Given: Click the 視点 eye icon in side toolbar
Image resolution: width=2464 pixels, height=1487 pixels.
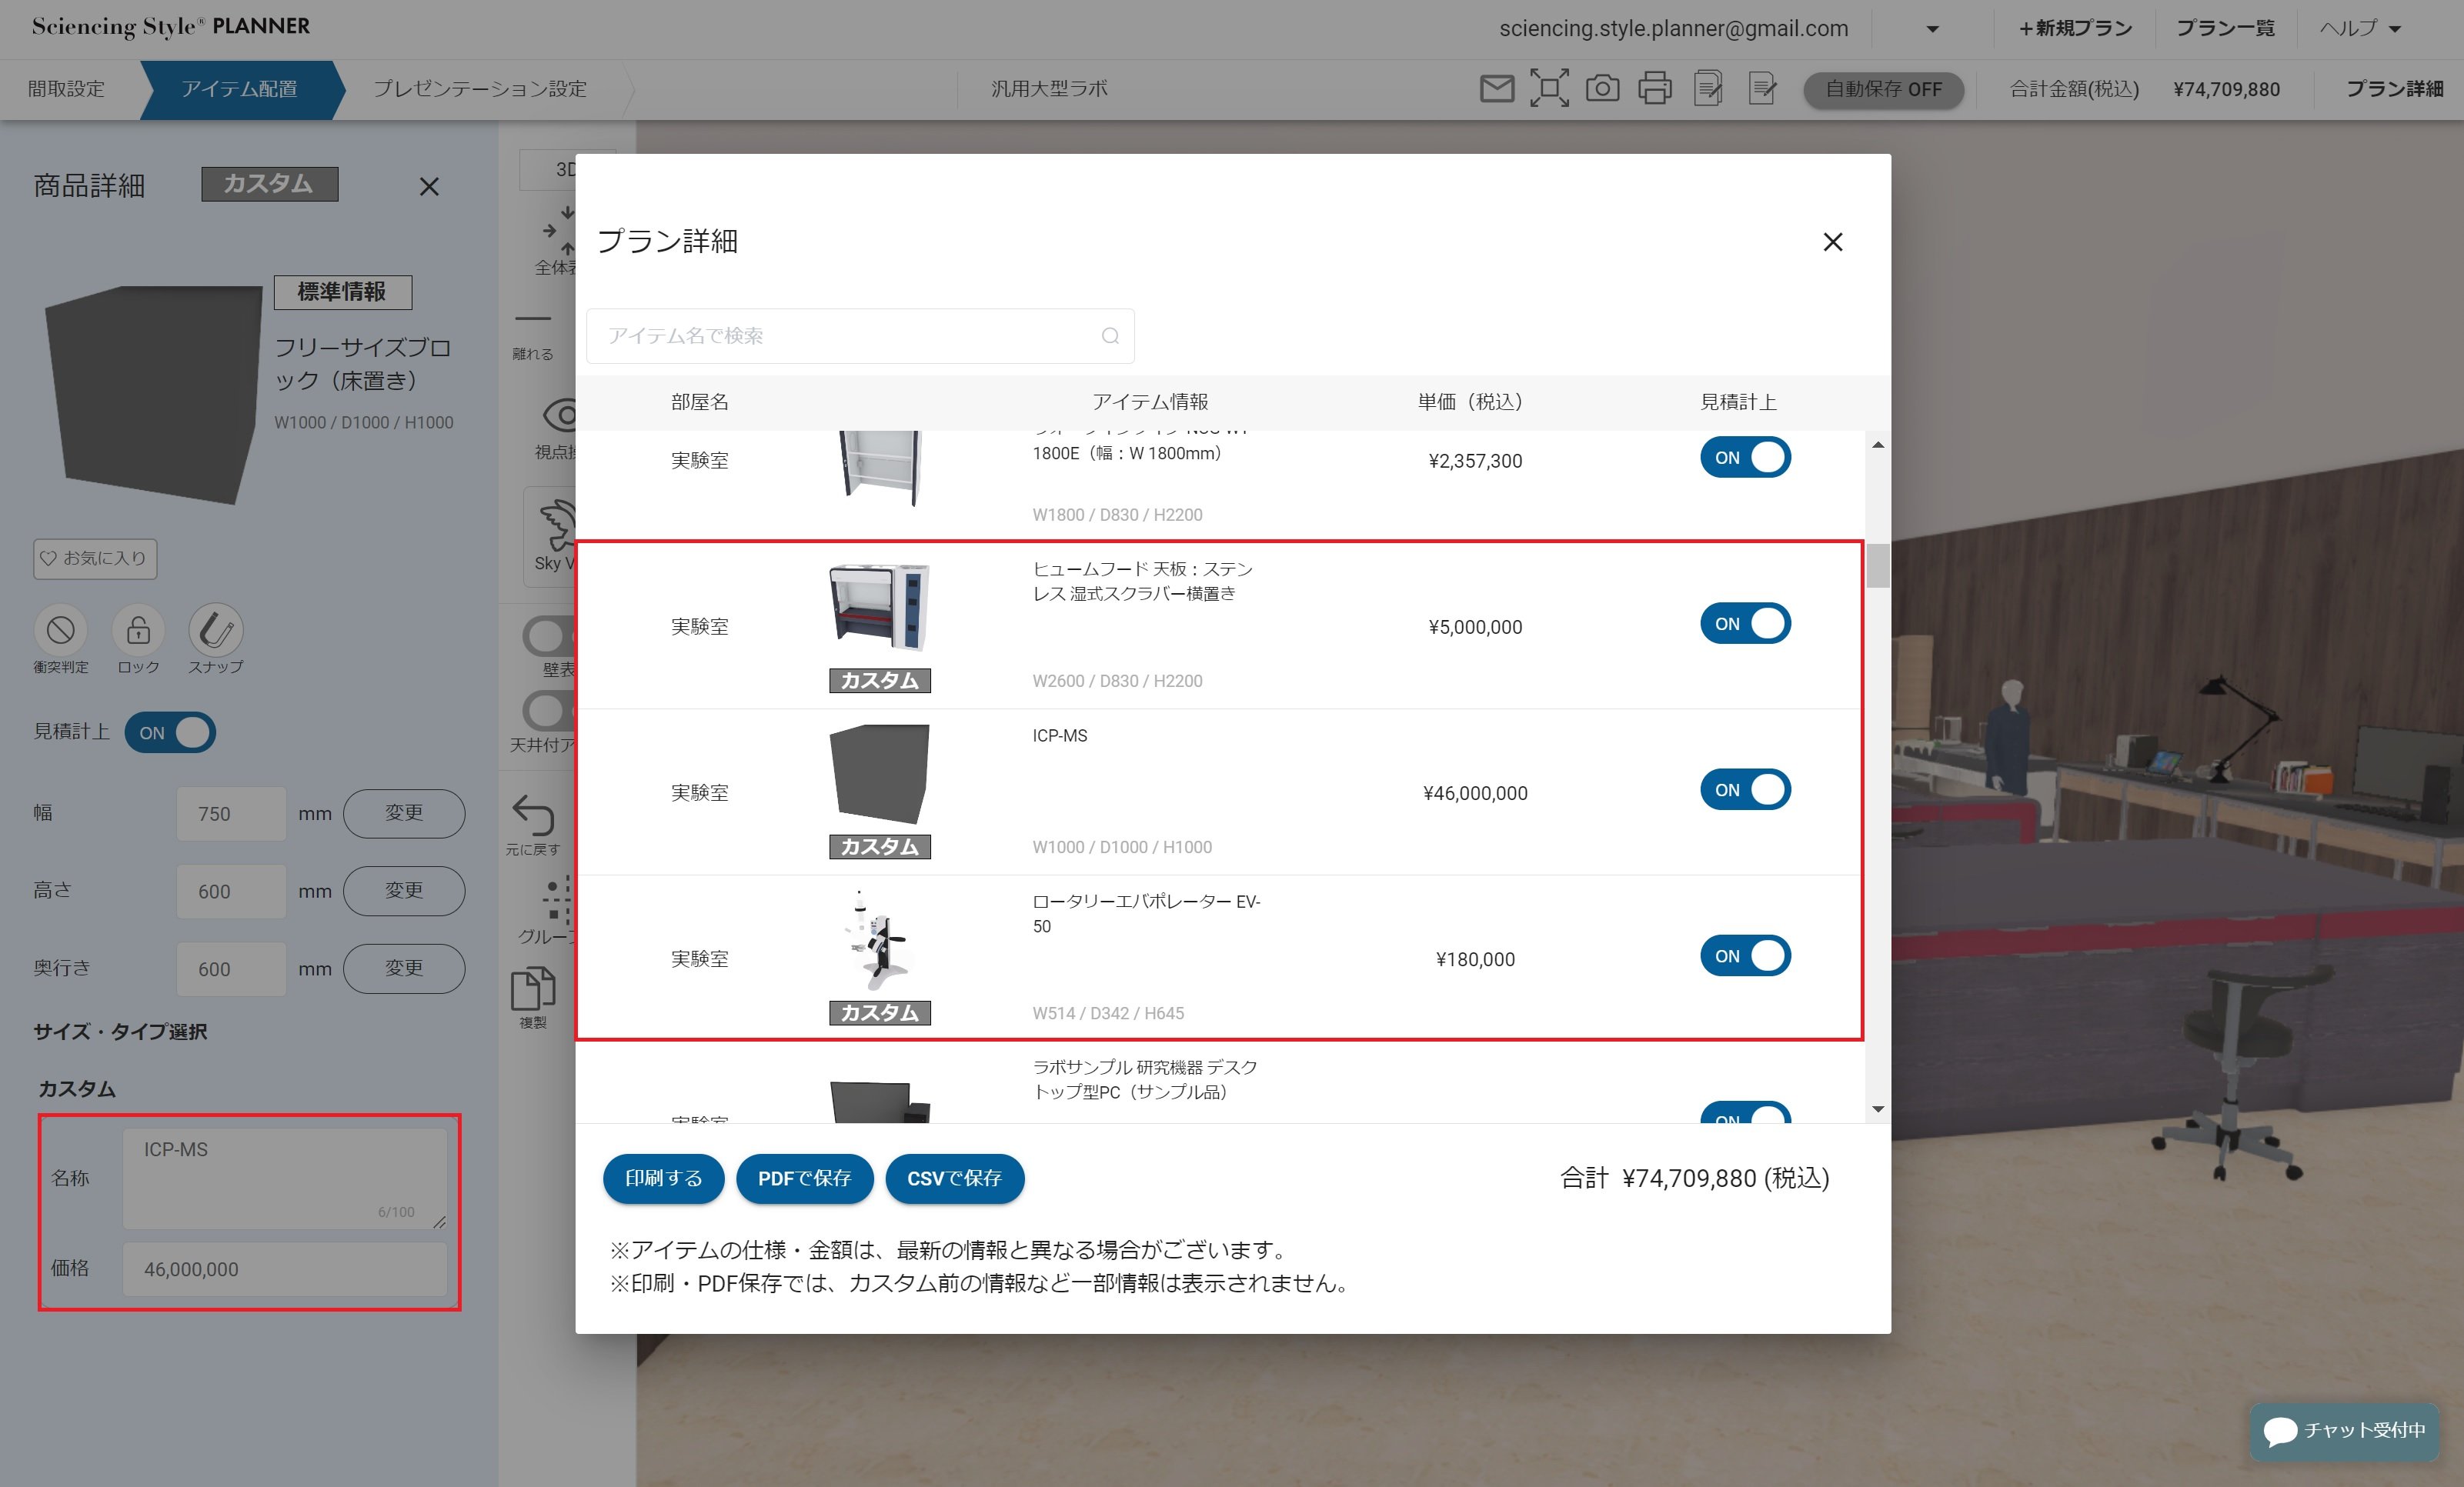Looking at the screenshot, I should click(x=560, y=415).
